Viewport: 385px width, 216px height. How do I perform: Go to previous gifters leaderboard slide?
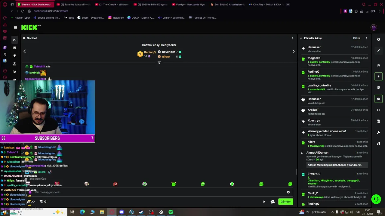(x=25, y=51)
